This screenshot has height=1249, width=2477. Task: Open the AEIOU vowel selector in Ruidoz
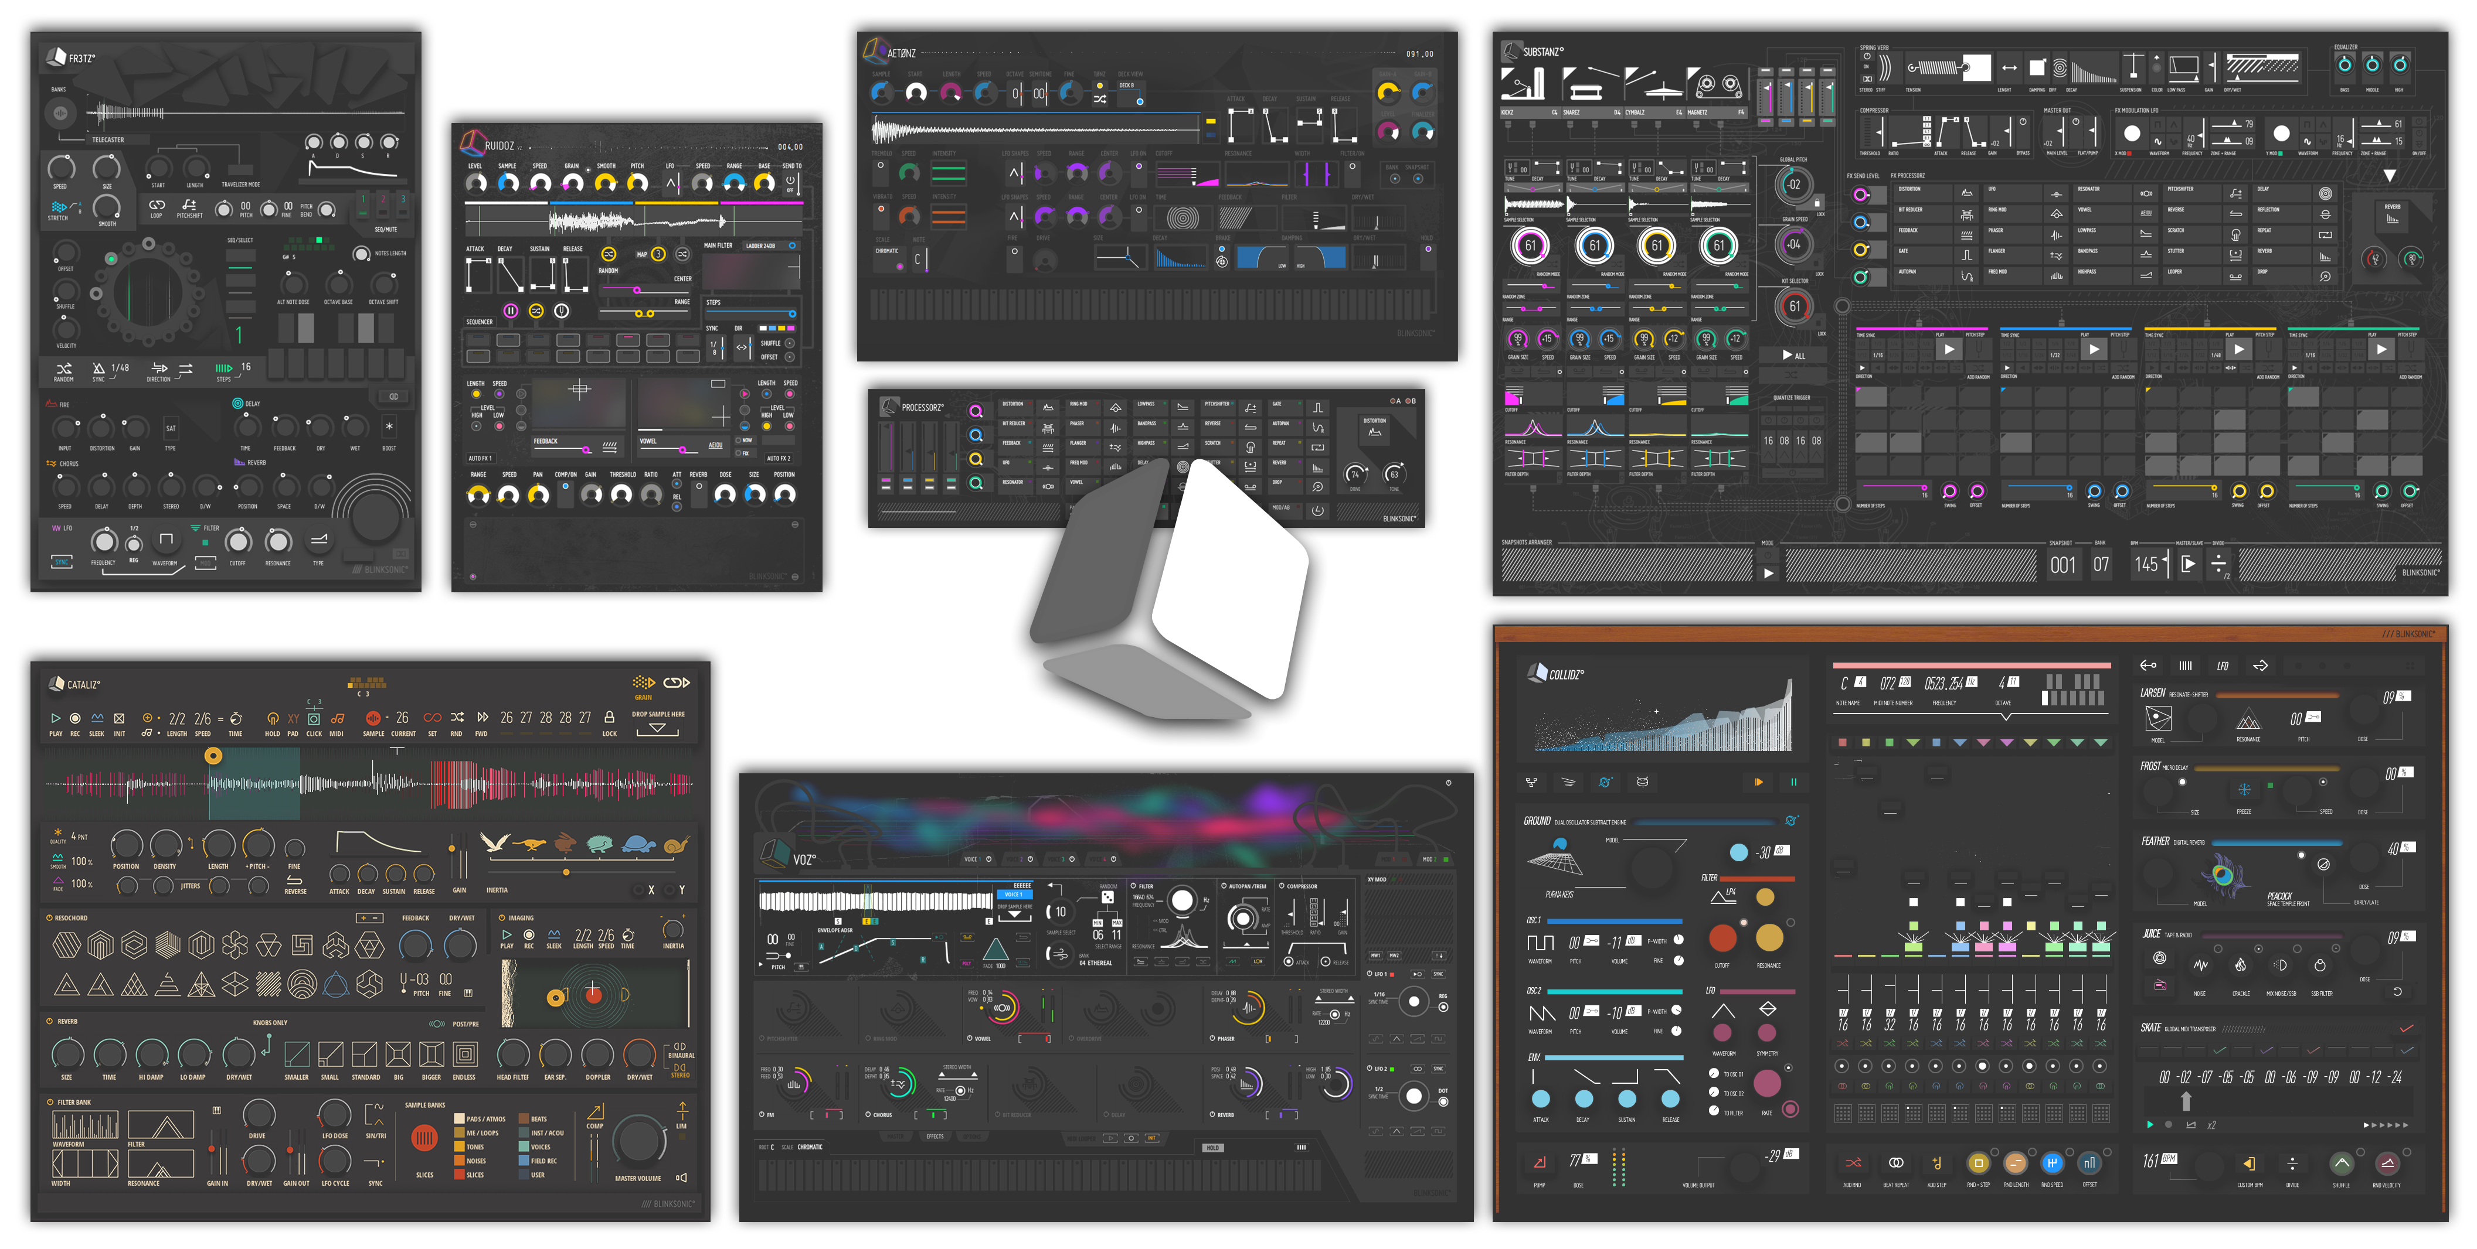715,446
